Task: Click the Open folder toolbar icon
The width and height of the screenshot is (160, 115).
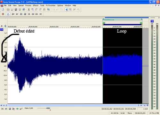Action: (8, 10)
